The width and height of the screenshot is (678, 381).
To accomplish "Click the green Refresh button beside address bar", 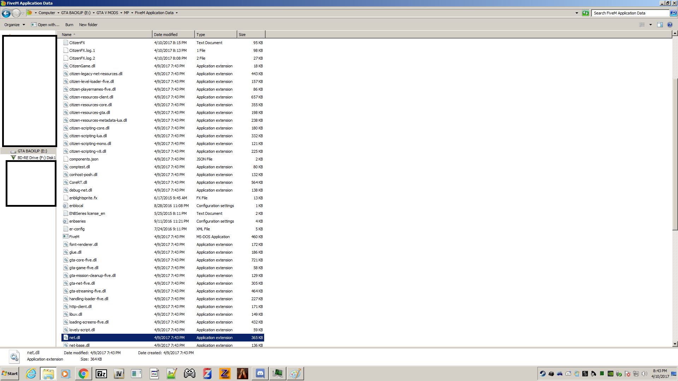I will [585, 13].
